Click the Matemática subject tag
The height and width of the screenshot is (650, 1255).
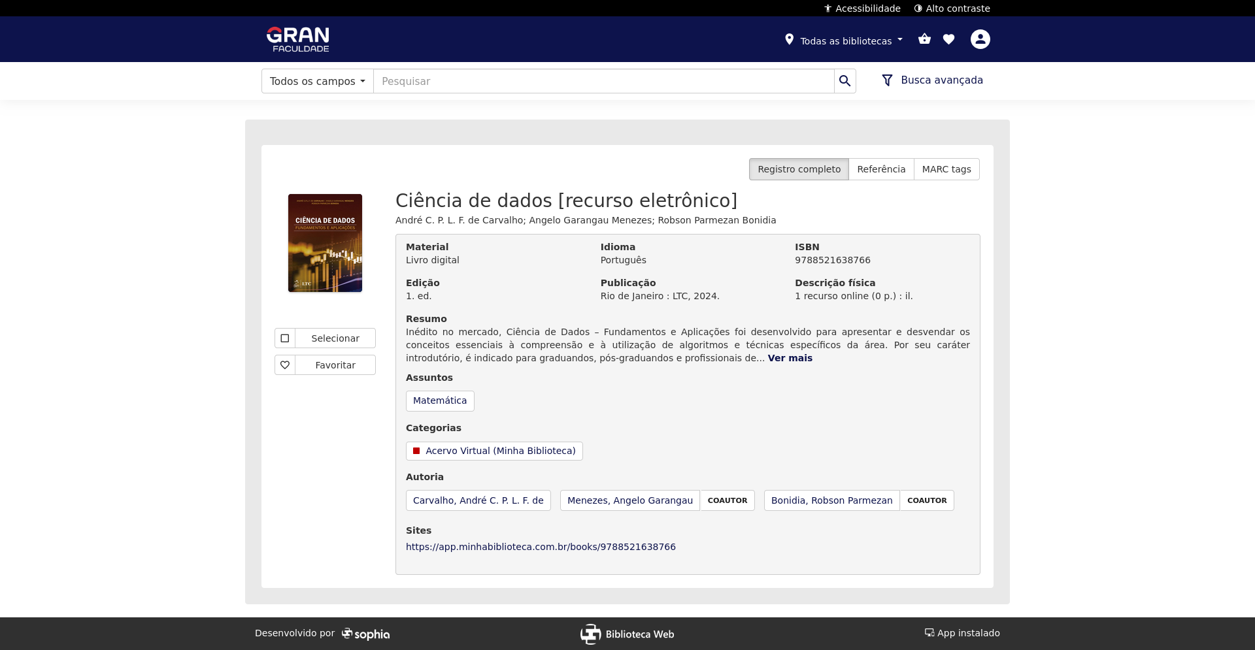point(440,400)
